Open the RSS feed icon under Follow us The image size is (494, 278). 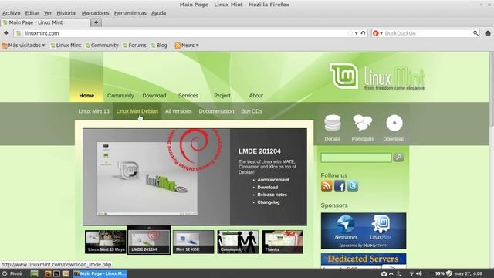point(327,186)
